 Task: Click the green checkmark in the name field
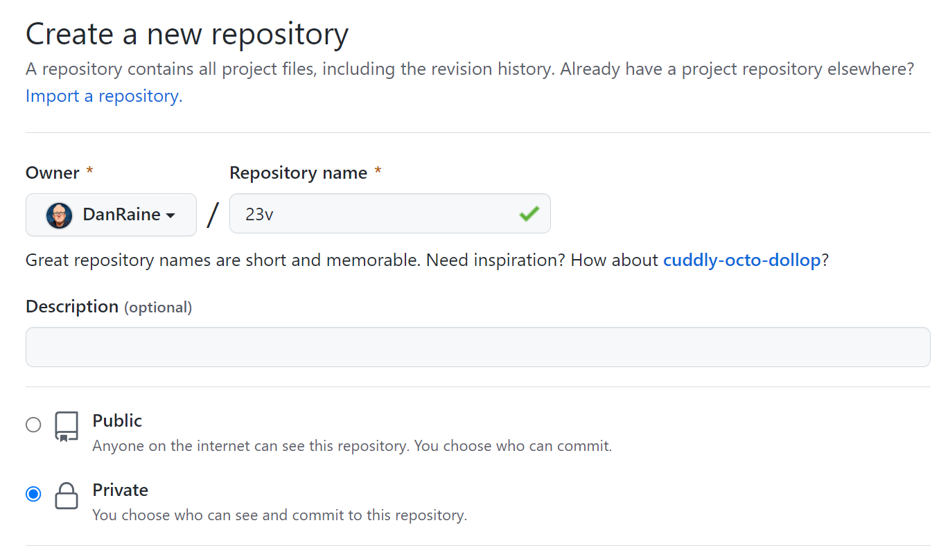point(529,214)
